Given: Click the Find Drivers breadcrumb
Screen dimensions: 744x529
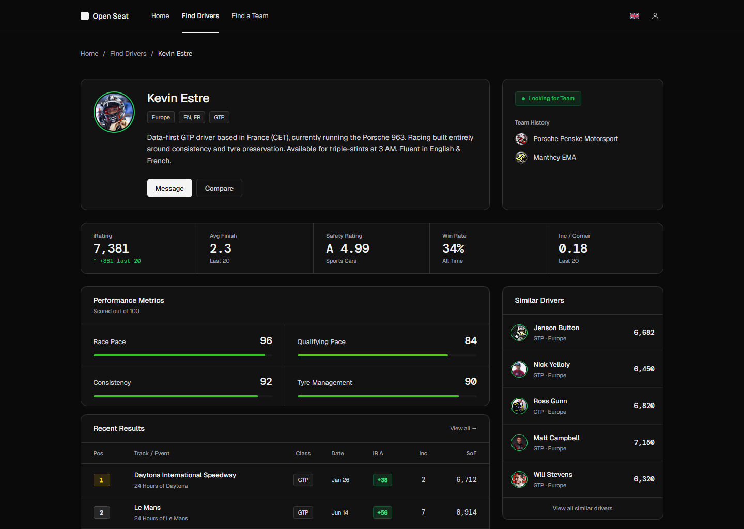Looking at the screenshot, I should pos(128,53).
